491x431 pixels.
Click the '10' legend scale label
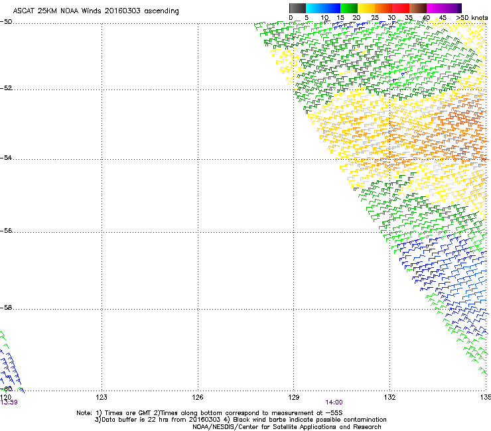pyautogui.click(x=324, y=17)
